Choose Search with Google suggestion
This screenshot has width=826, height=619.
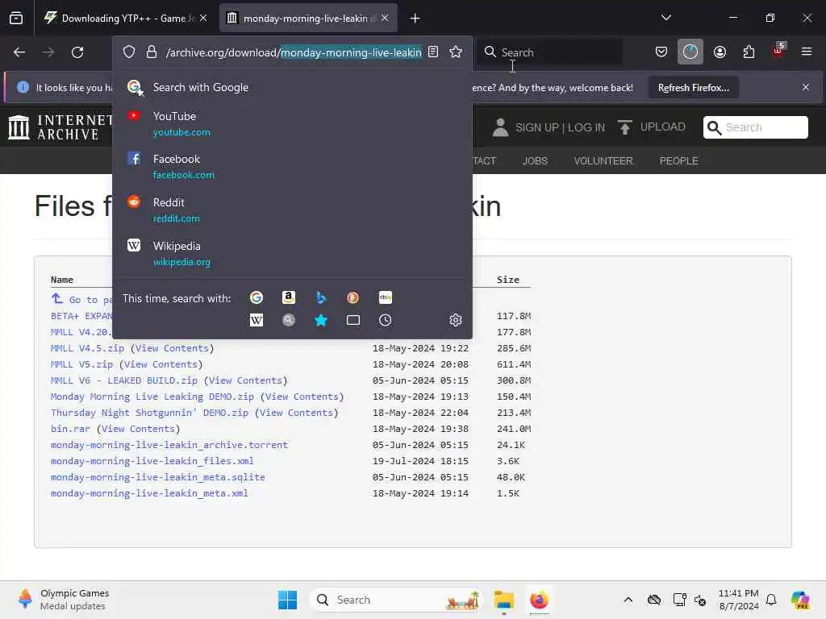pyautogui.click(x=292, y=87)
